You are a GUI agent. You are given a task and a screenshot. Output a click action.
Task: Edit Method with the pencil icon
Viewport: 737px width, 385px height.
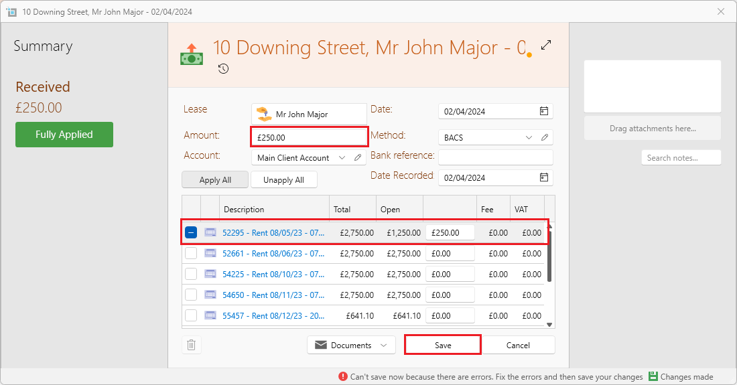(x=545, y=137)
